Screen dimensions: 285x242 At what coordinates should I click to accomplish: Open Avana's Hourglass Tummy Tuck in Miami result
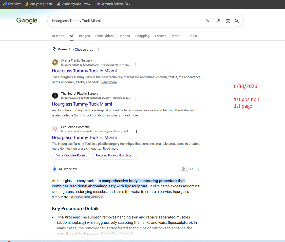click(84, 71)
